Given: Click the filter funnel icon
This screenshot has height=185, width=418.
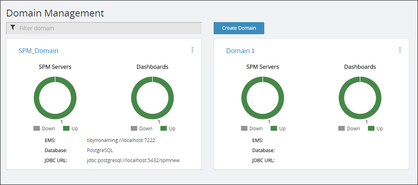Looking at the screenshot, I should tap(12, 27).
